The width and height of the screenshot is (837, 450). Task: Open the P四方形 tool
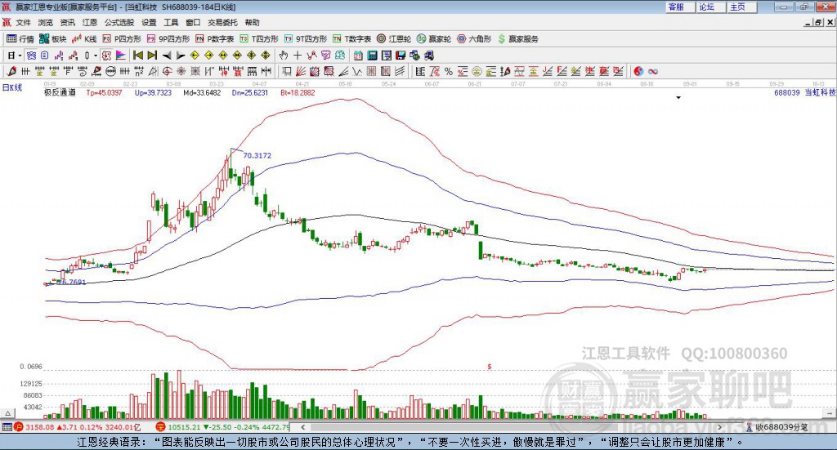point(122,39)
